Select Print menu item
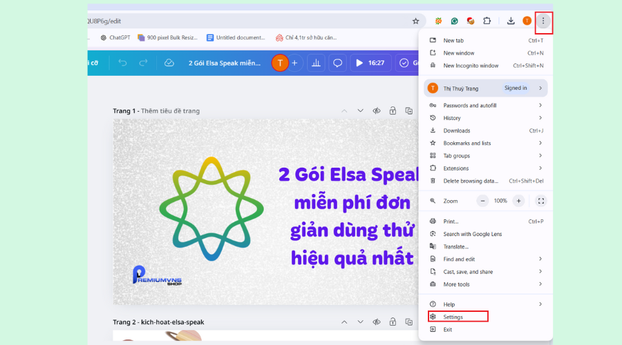Screen dimensions: 622x345 [x=486, y=221]
